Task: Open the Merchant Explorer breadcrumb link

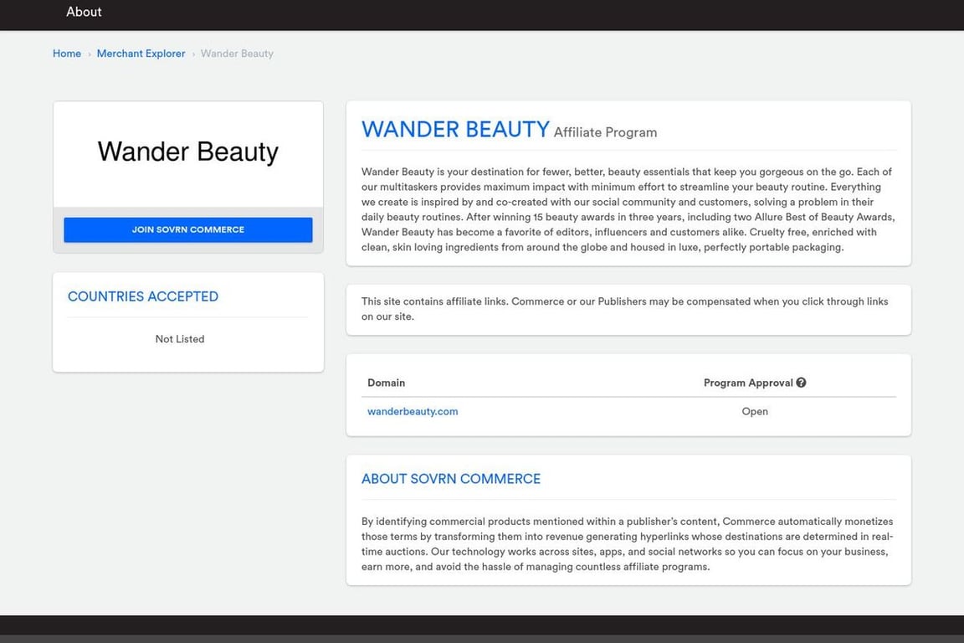Action: [x=141, y=54]
